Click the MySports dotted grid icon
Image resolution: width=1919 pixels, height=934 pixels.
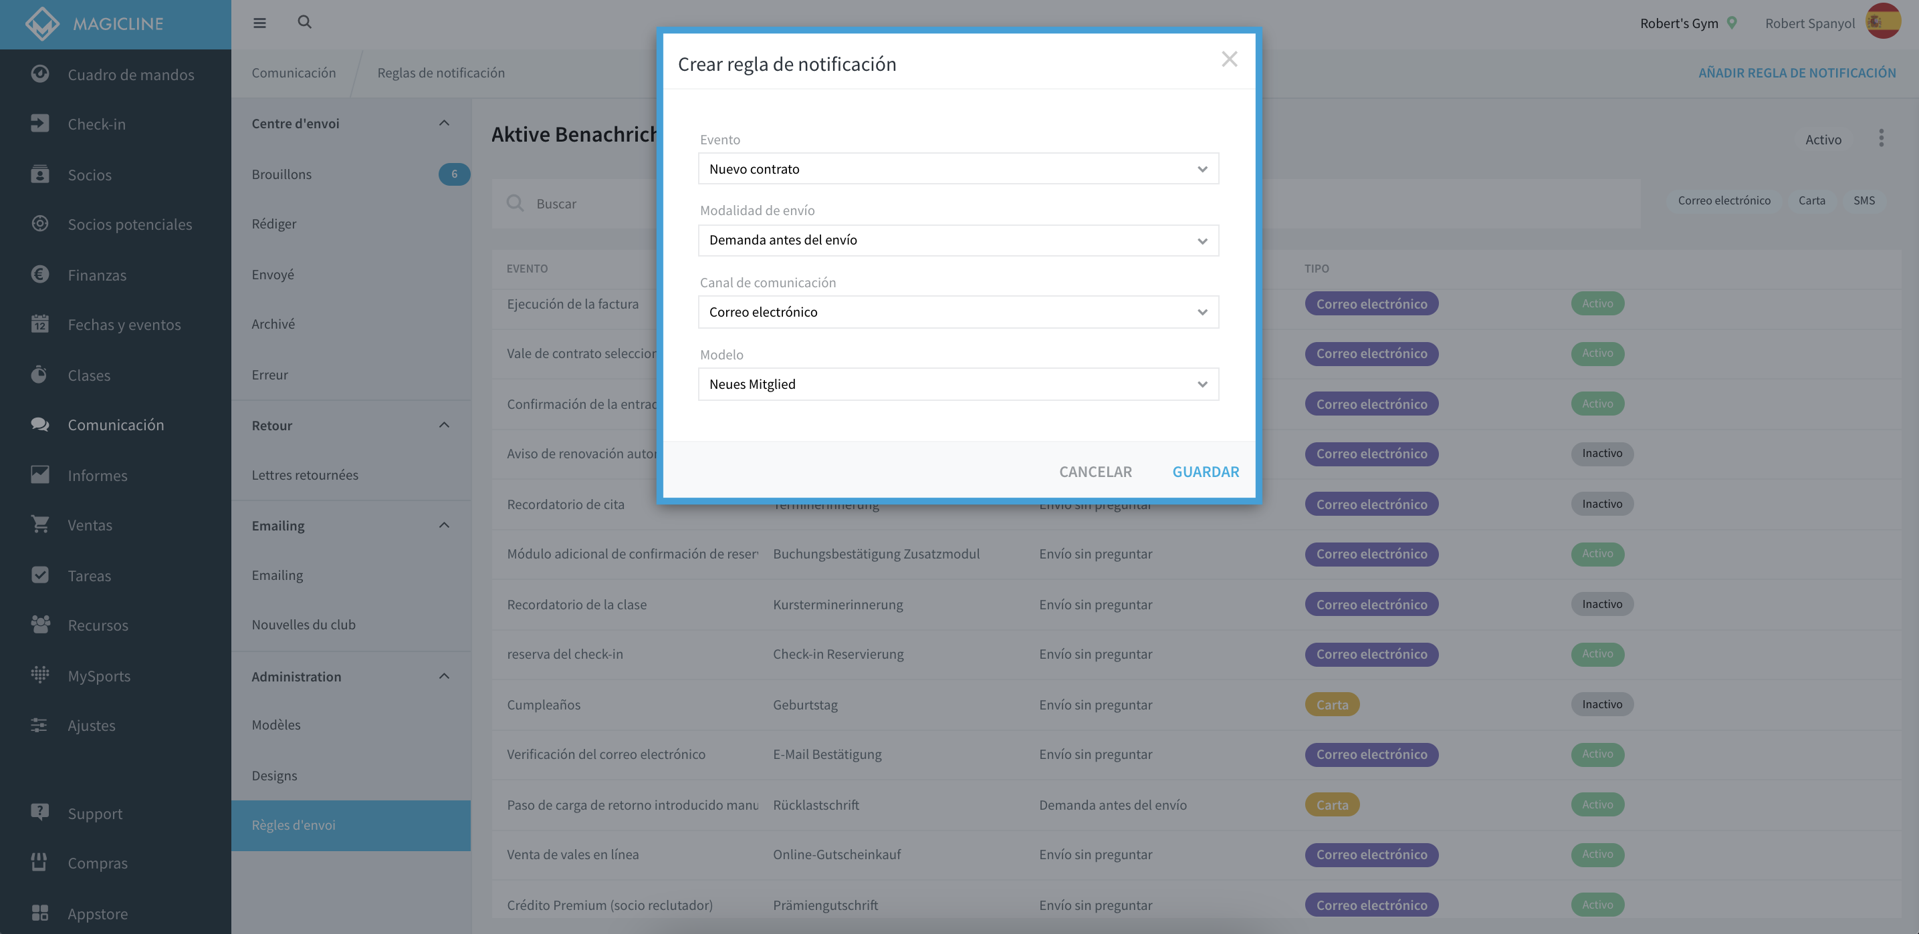point(39,675)
